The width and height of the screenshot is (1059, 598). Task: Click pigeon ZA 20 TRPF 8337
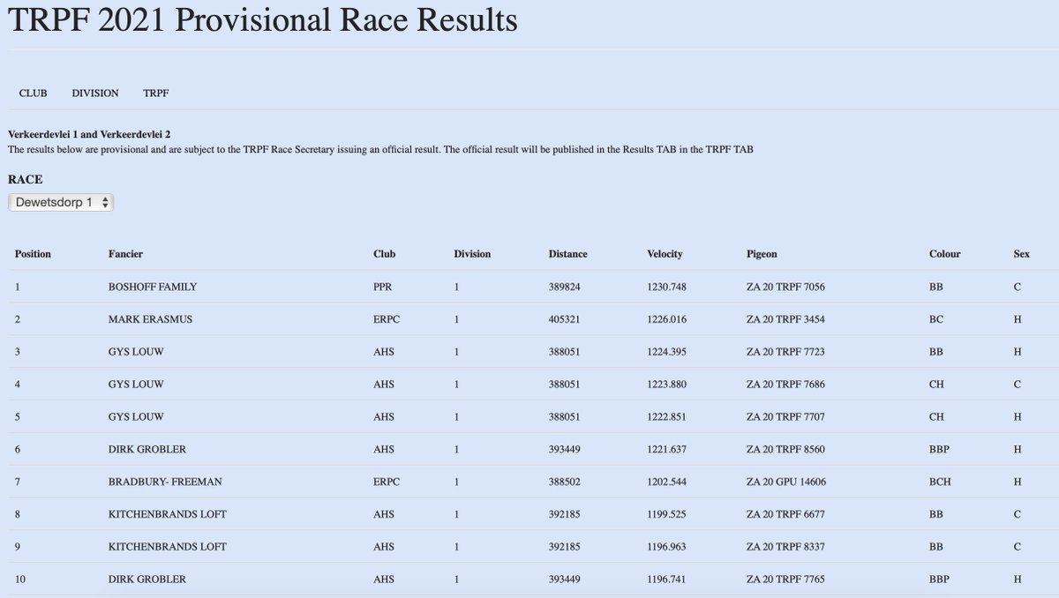coord(785,547)
